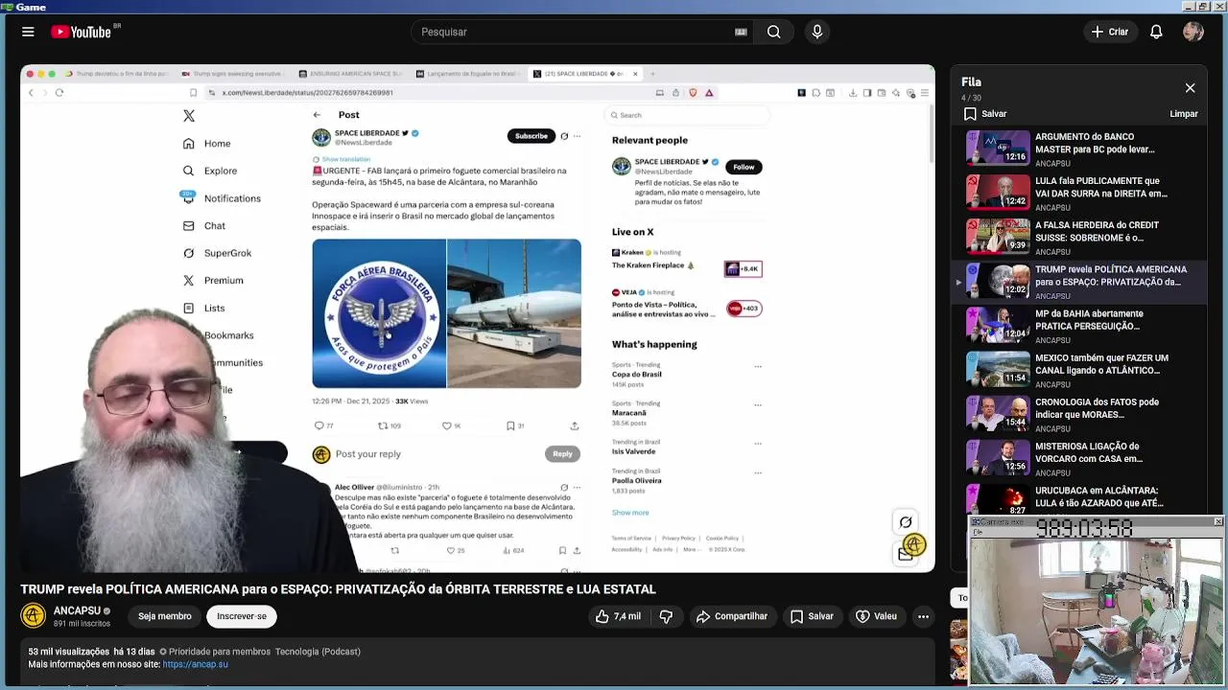Screen dimensions: 1228x690
Task: Open Notifications in X sidebar
Action: click(222, 198)
